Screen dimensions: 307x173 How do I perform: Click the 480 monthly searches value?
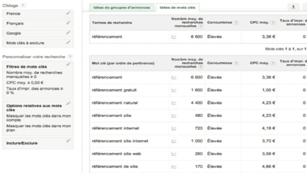[199, 116]
